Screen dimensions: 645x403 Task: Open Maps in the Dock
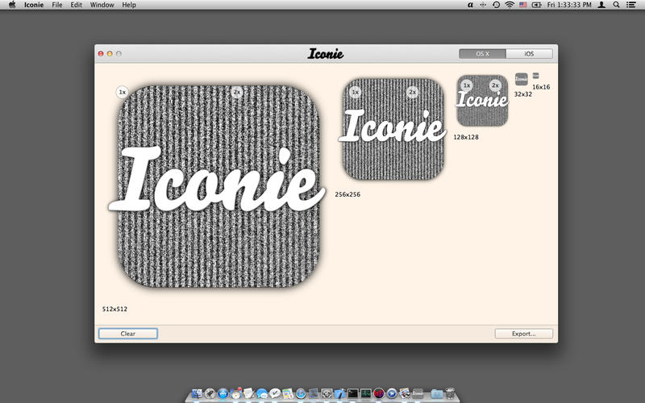[x=288, y=393]
